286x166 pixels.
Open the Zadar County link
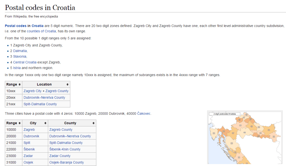click(60, 156)
